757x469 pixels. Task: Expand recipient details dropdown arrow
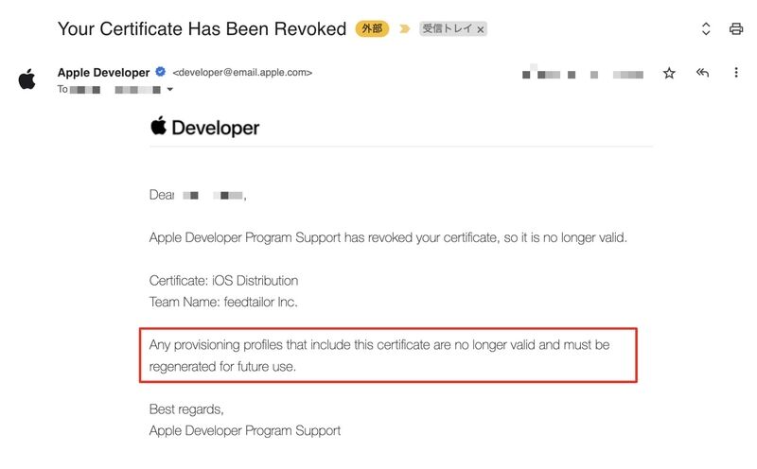(170, 89)
